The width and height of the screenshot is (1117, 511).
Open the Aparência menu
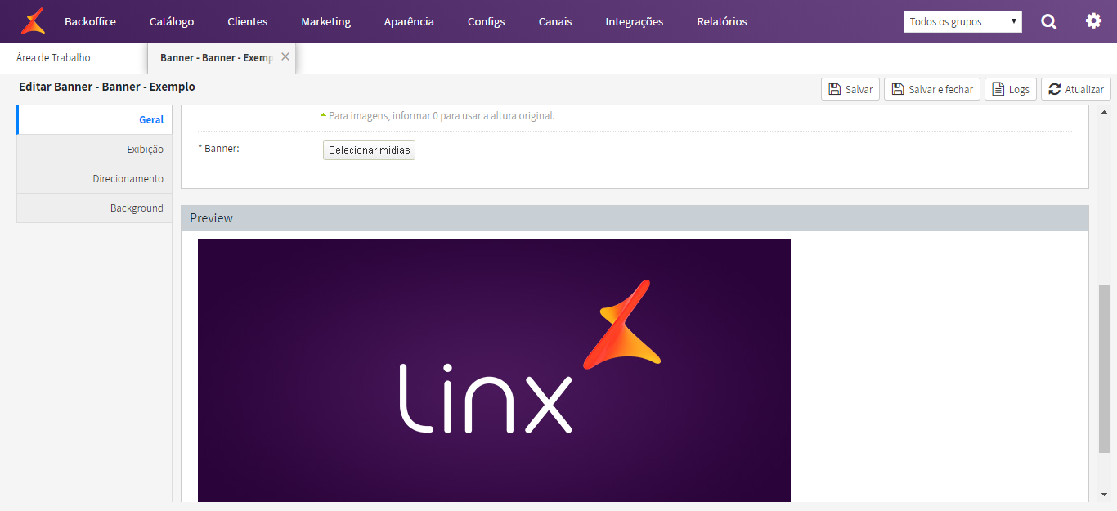(x=409, y=21)
